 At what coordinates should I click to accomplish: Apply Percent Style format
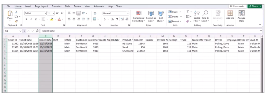point(112,19)
